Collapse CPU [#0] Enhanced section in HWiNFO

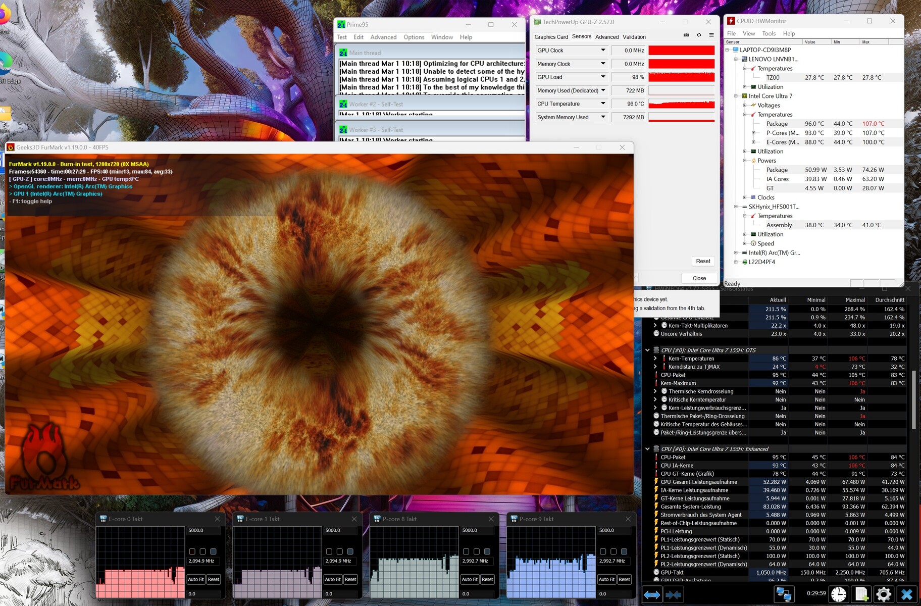tap(647, 449)
